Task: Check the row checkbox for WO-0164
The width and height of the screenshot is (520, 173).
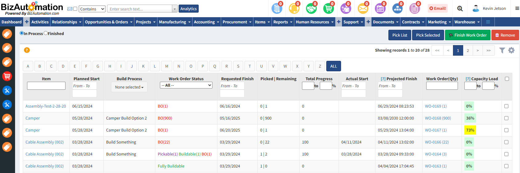Action: tap(506, 154)
